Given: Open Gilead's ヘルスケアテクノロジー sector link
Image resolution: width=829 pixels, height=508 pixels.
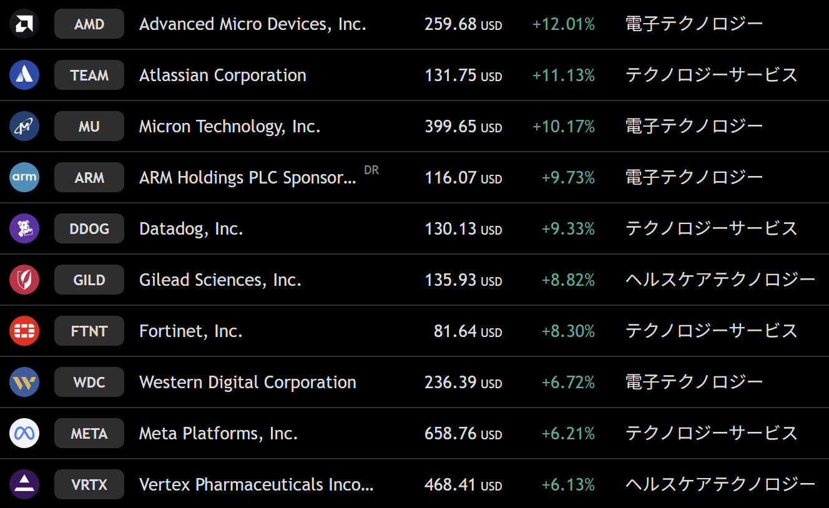Looking at the screenshot, I should 720,280.
